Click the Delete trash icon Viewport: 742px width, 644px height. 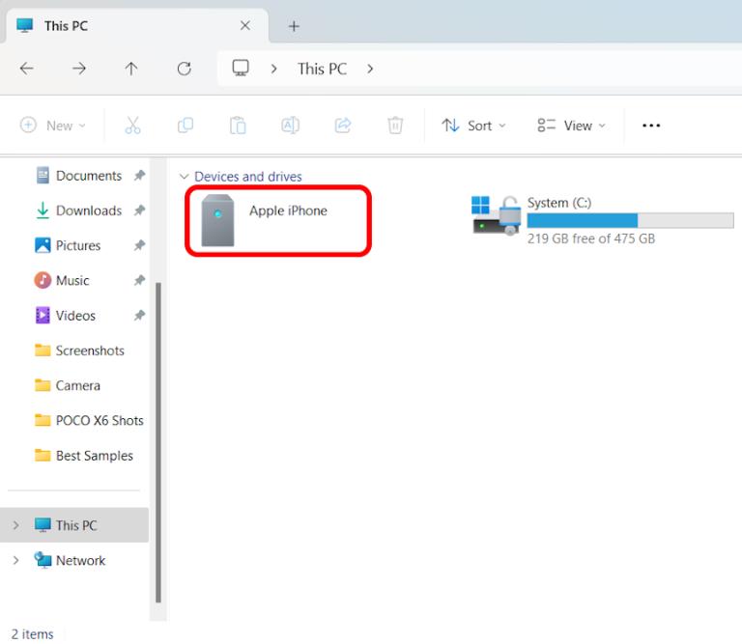click(394, 126)
